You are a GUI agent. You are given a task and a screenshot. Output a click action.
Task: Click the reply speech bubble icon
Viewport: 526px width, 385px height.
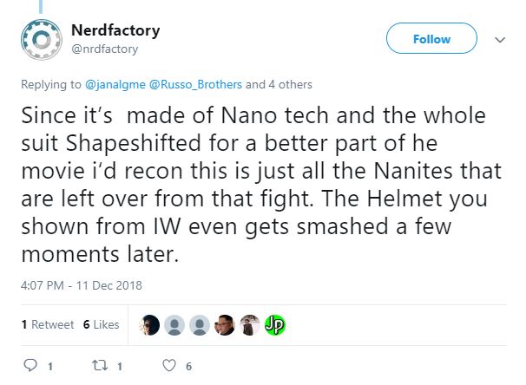click(31, 365)
